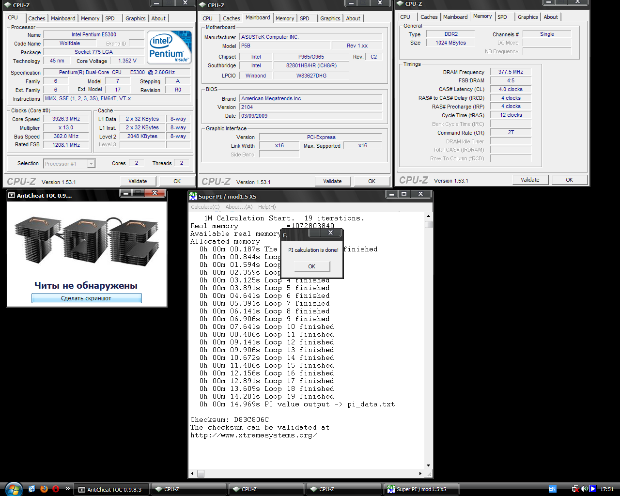Click Validate in the Memory window
The width and height of the screenshot is (620, 496).
[530, 180]
